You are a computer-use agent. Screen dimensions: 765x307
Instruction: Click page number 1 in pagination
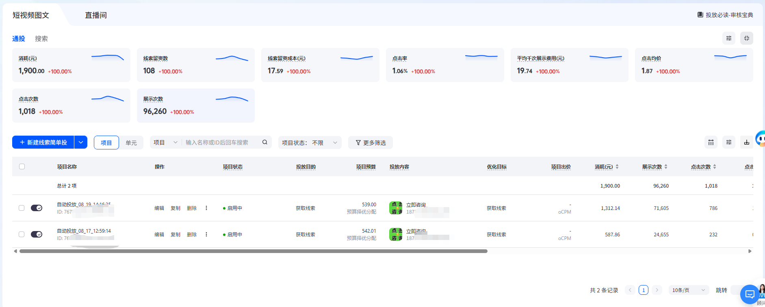point(644,290)
